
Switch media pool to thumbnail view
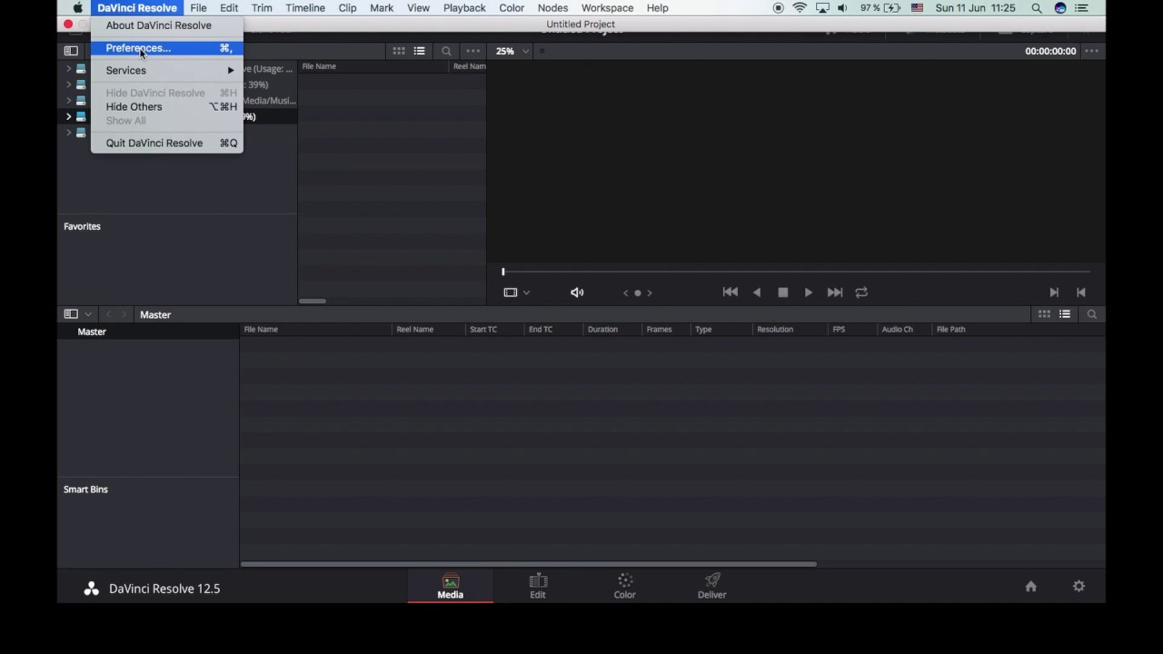point(1044,314)
